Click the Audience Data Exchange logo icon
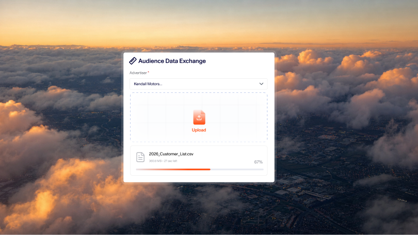The image size is (418, 235). point(133,61)
